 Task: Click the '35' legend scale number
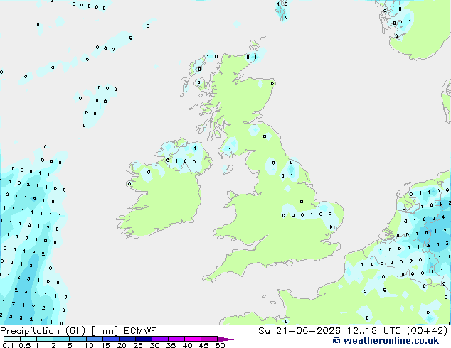171,345
